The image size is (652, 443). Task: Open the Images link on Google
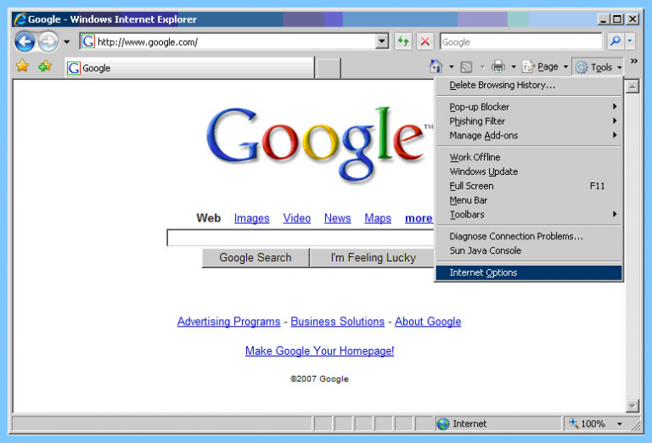251,218
